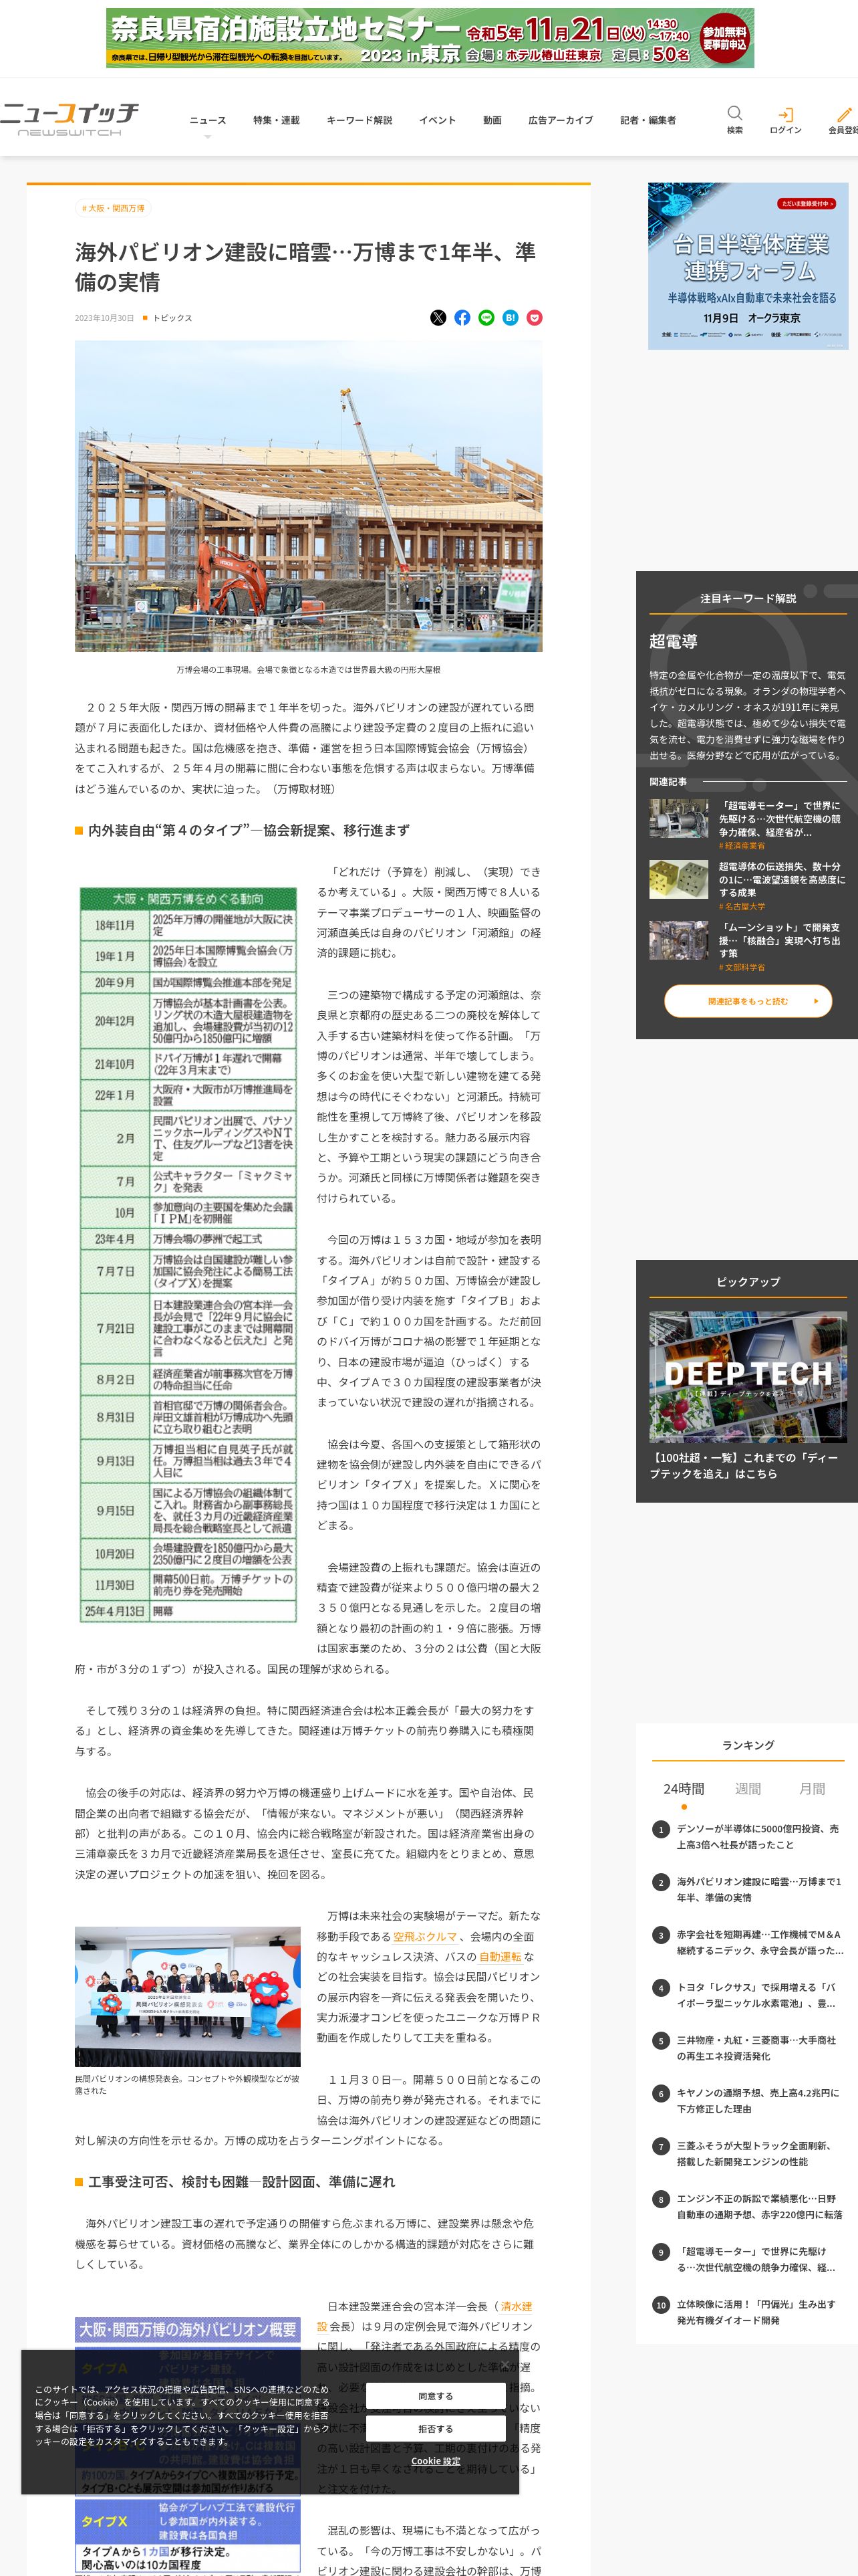Open 大阪・関西万博の海外パビリオン概要 image
This screenshot has height=2576, width=858.
point(188,2447)
